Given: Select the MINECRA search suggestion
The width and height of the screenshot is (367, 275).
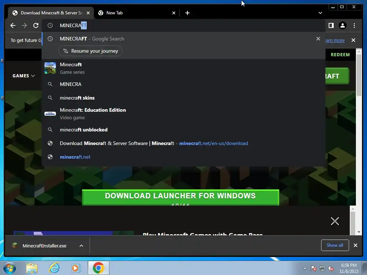Looking at the screenshot, I should tap(183, 84).
